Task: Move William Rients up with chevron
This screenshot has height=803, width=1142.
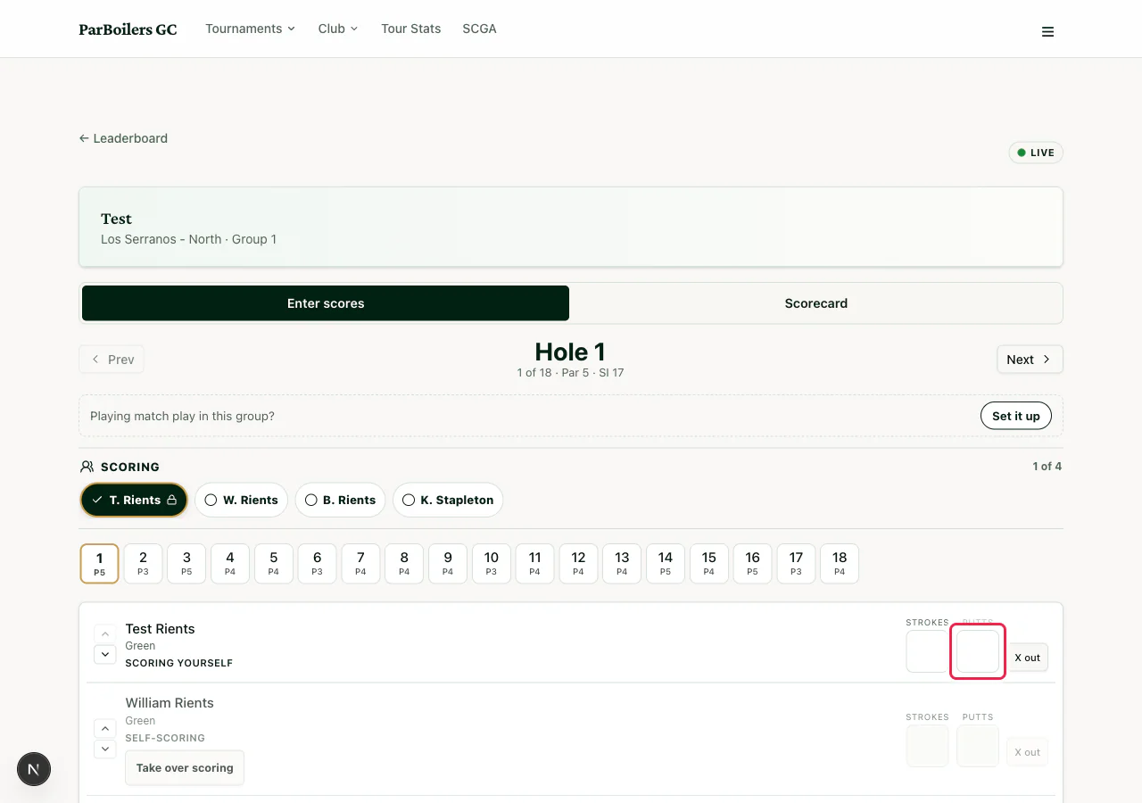Action: [x=105, y=729]
